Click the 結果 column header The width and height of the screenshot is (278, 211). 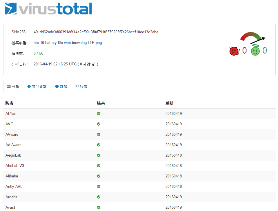pos(101,103)
